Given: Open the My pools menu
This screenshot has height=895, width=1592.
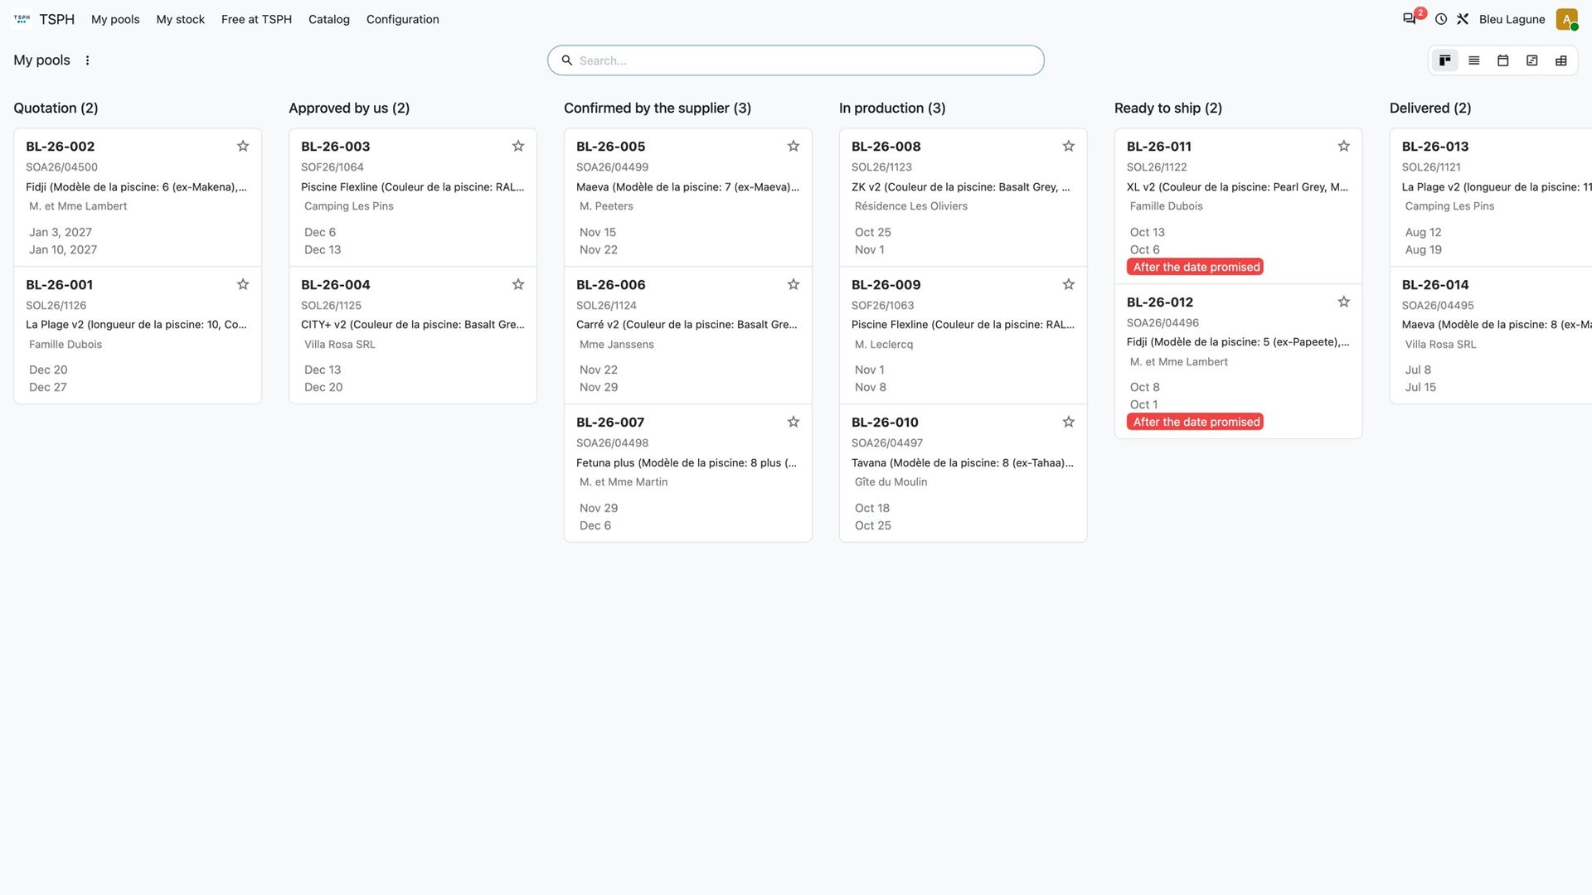Looking at the screenshot, I should click(115, 19).
